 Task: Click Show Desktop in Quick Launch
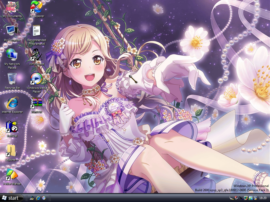(32, 198)
